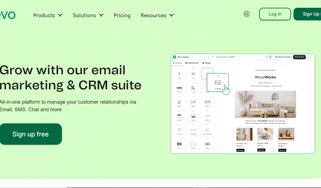Select the Payment link block icon
The image size is (321, 188).
point(207,130)
